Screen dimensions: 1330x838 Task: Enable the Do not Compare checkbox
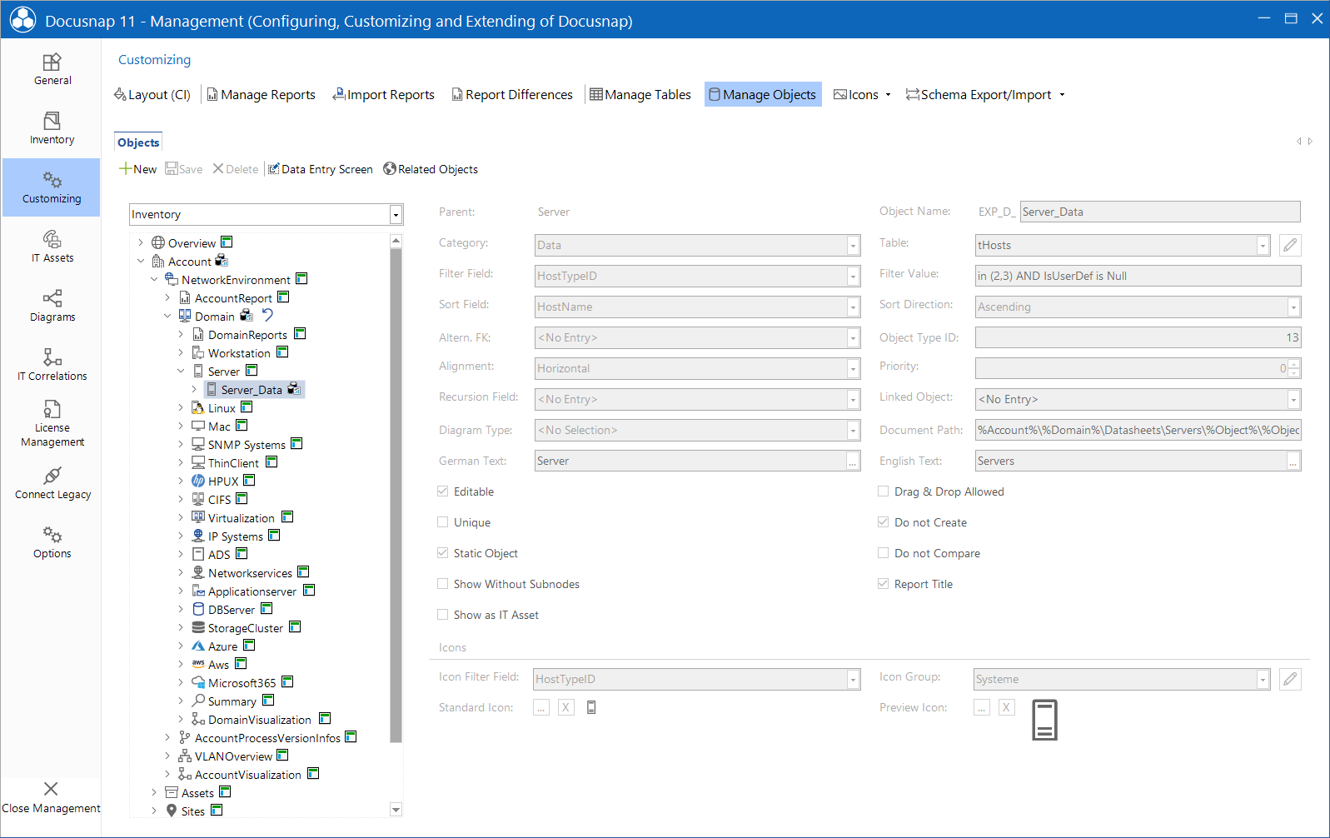tap(884, 553)
